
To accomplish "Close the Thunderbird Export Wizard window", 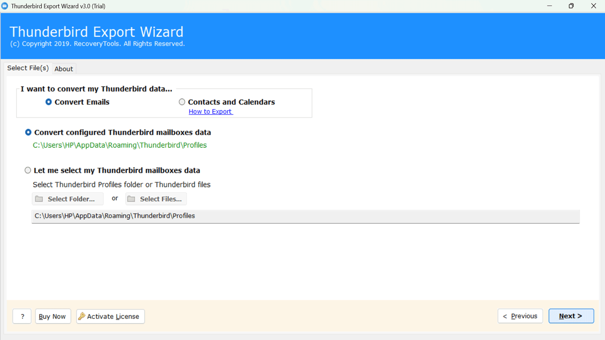I will (594, 6).
